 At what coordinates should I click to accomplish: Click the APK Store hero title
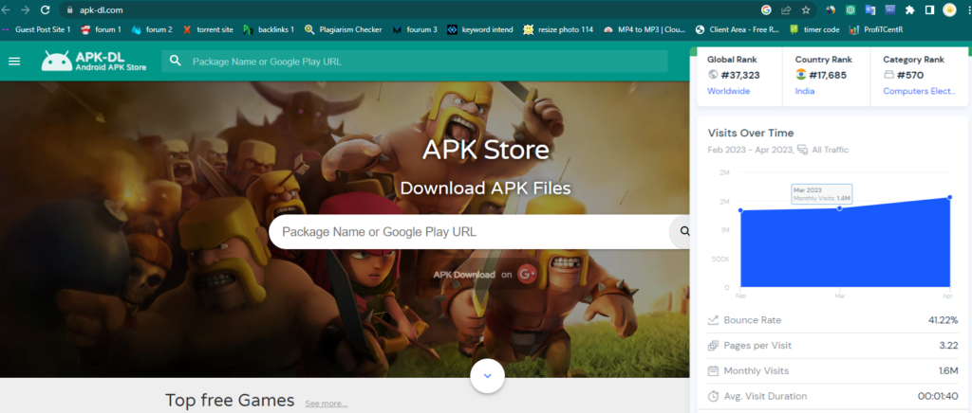pos(486,151)
